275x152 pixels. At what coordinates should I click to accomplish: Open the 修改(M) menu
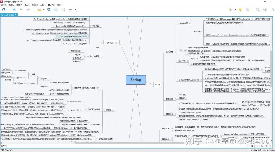click(x=35, y=5)
